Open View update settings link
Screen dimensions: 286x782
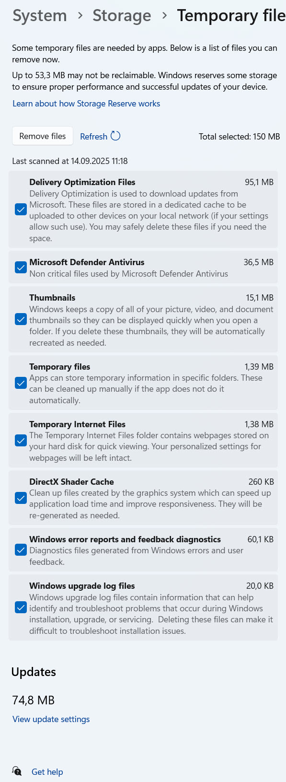pyautogui.click(x=51, y=719)
